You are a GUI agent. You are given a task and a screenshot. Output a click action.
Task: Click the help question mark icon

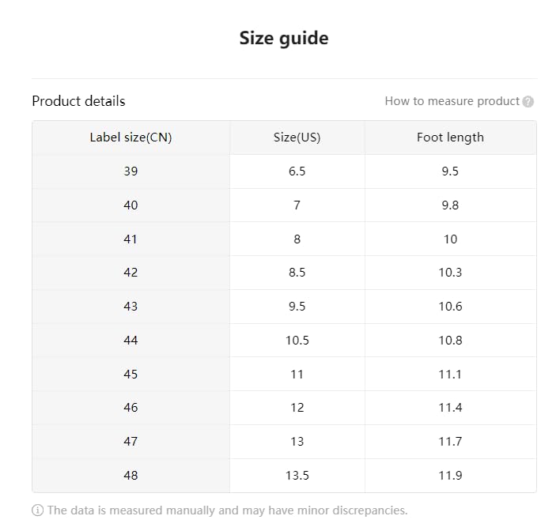click(x=528, y=102)
